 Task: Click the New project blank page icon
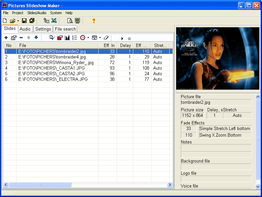click(5, 21)
